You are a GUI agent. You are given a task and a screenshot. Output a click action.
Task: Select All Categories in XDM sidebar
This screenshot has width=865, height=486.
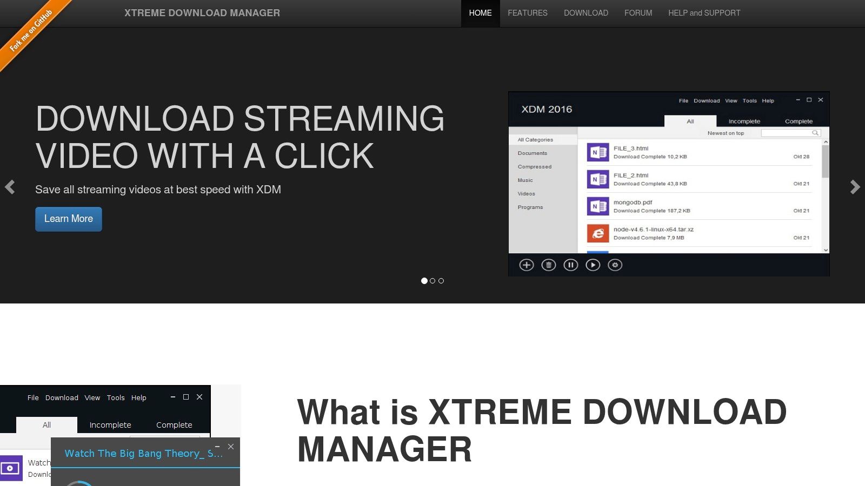tap(543, 140)
